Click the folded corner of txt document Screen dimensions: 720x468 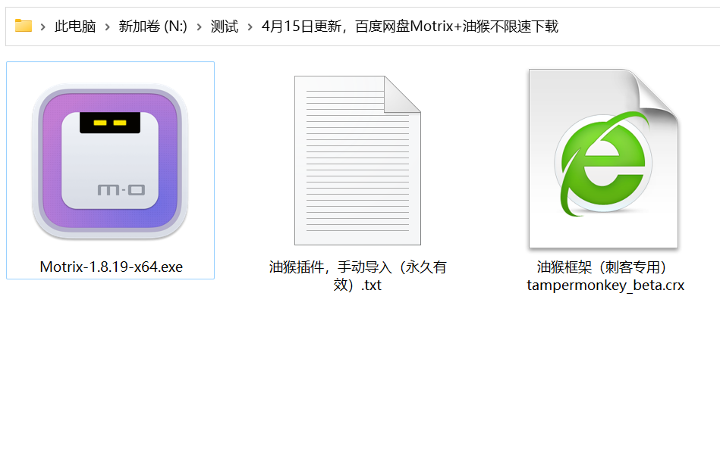pyautogui.click(x=402, y=95)
